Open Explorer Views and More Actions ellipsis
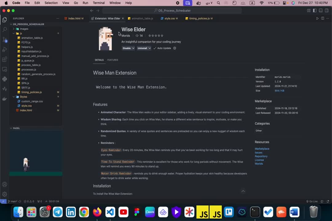Image resolution: width=332 pixels, height=221 pixels. click(x=58, y=18)
